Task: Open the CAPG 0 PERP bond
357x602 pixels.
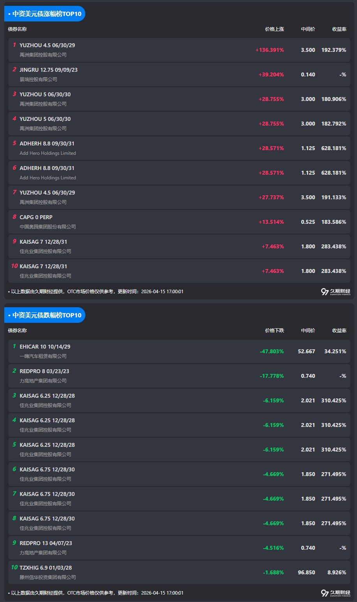Action: point(36,217)
